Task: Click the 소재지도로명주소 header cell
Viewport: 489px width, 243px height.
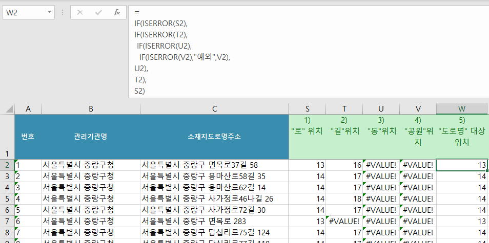Action: point(214,137)
